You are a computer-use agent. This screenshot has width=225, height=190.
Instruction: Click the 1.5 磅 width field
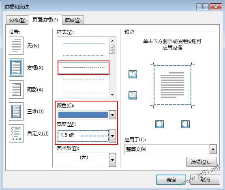pos(83,136)
